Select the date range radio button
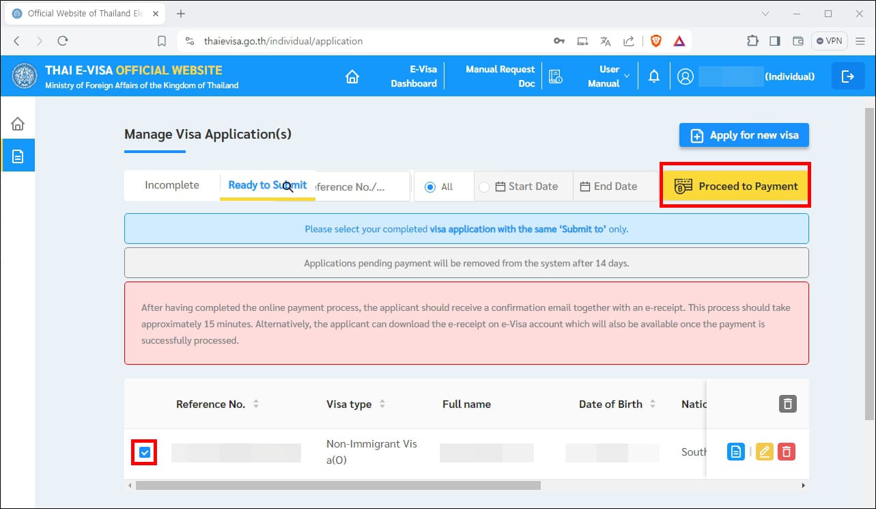This screenshot has width=876, height=509. point(484,187)
